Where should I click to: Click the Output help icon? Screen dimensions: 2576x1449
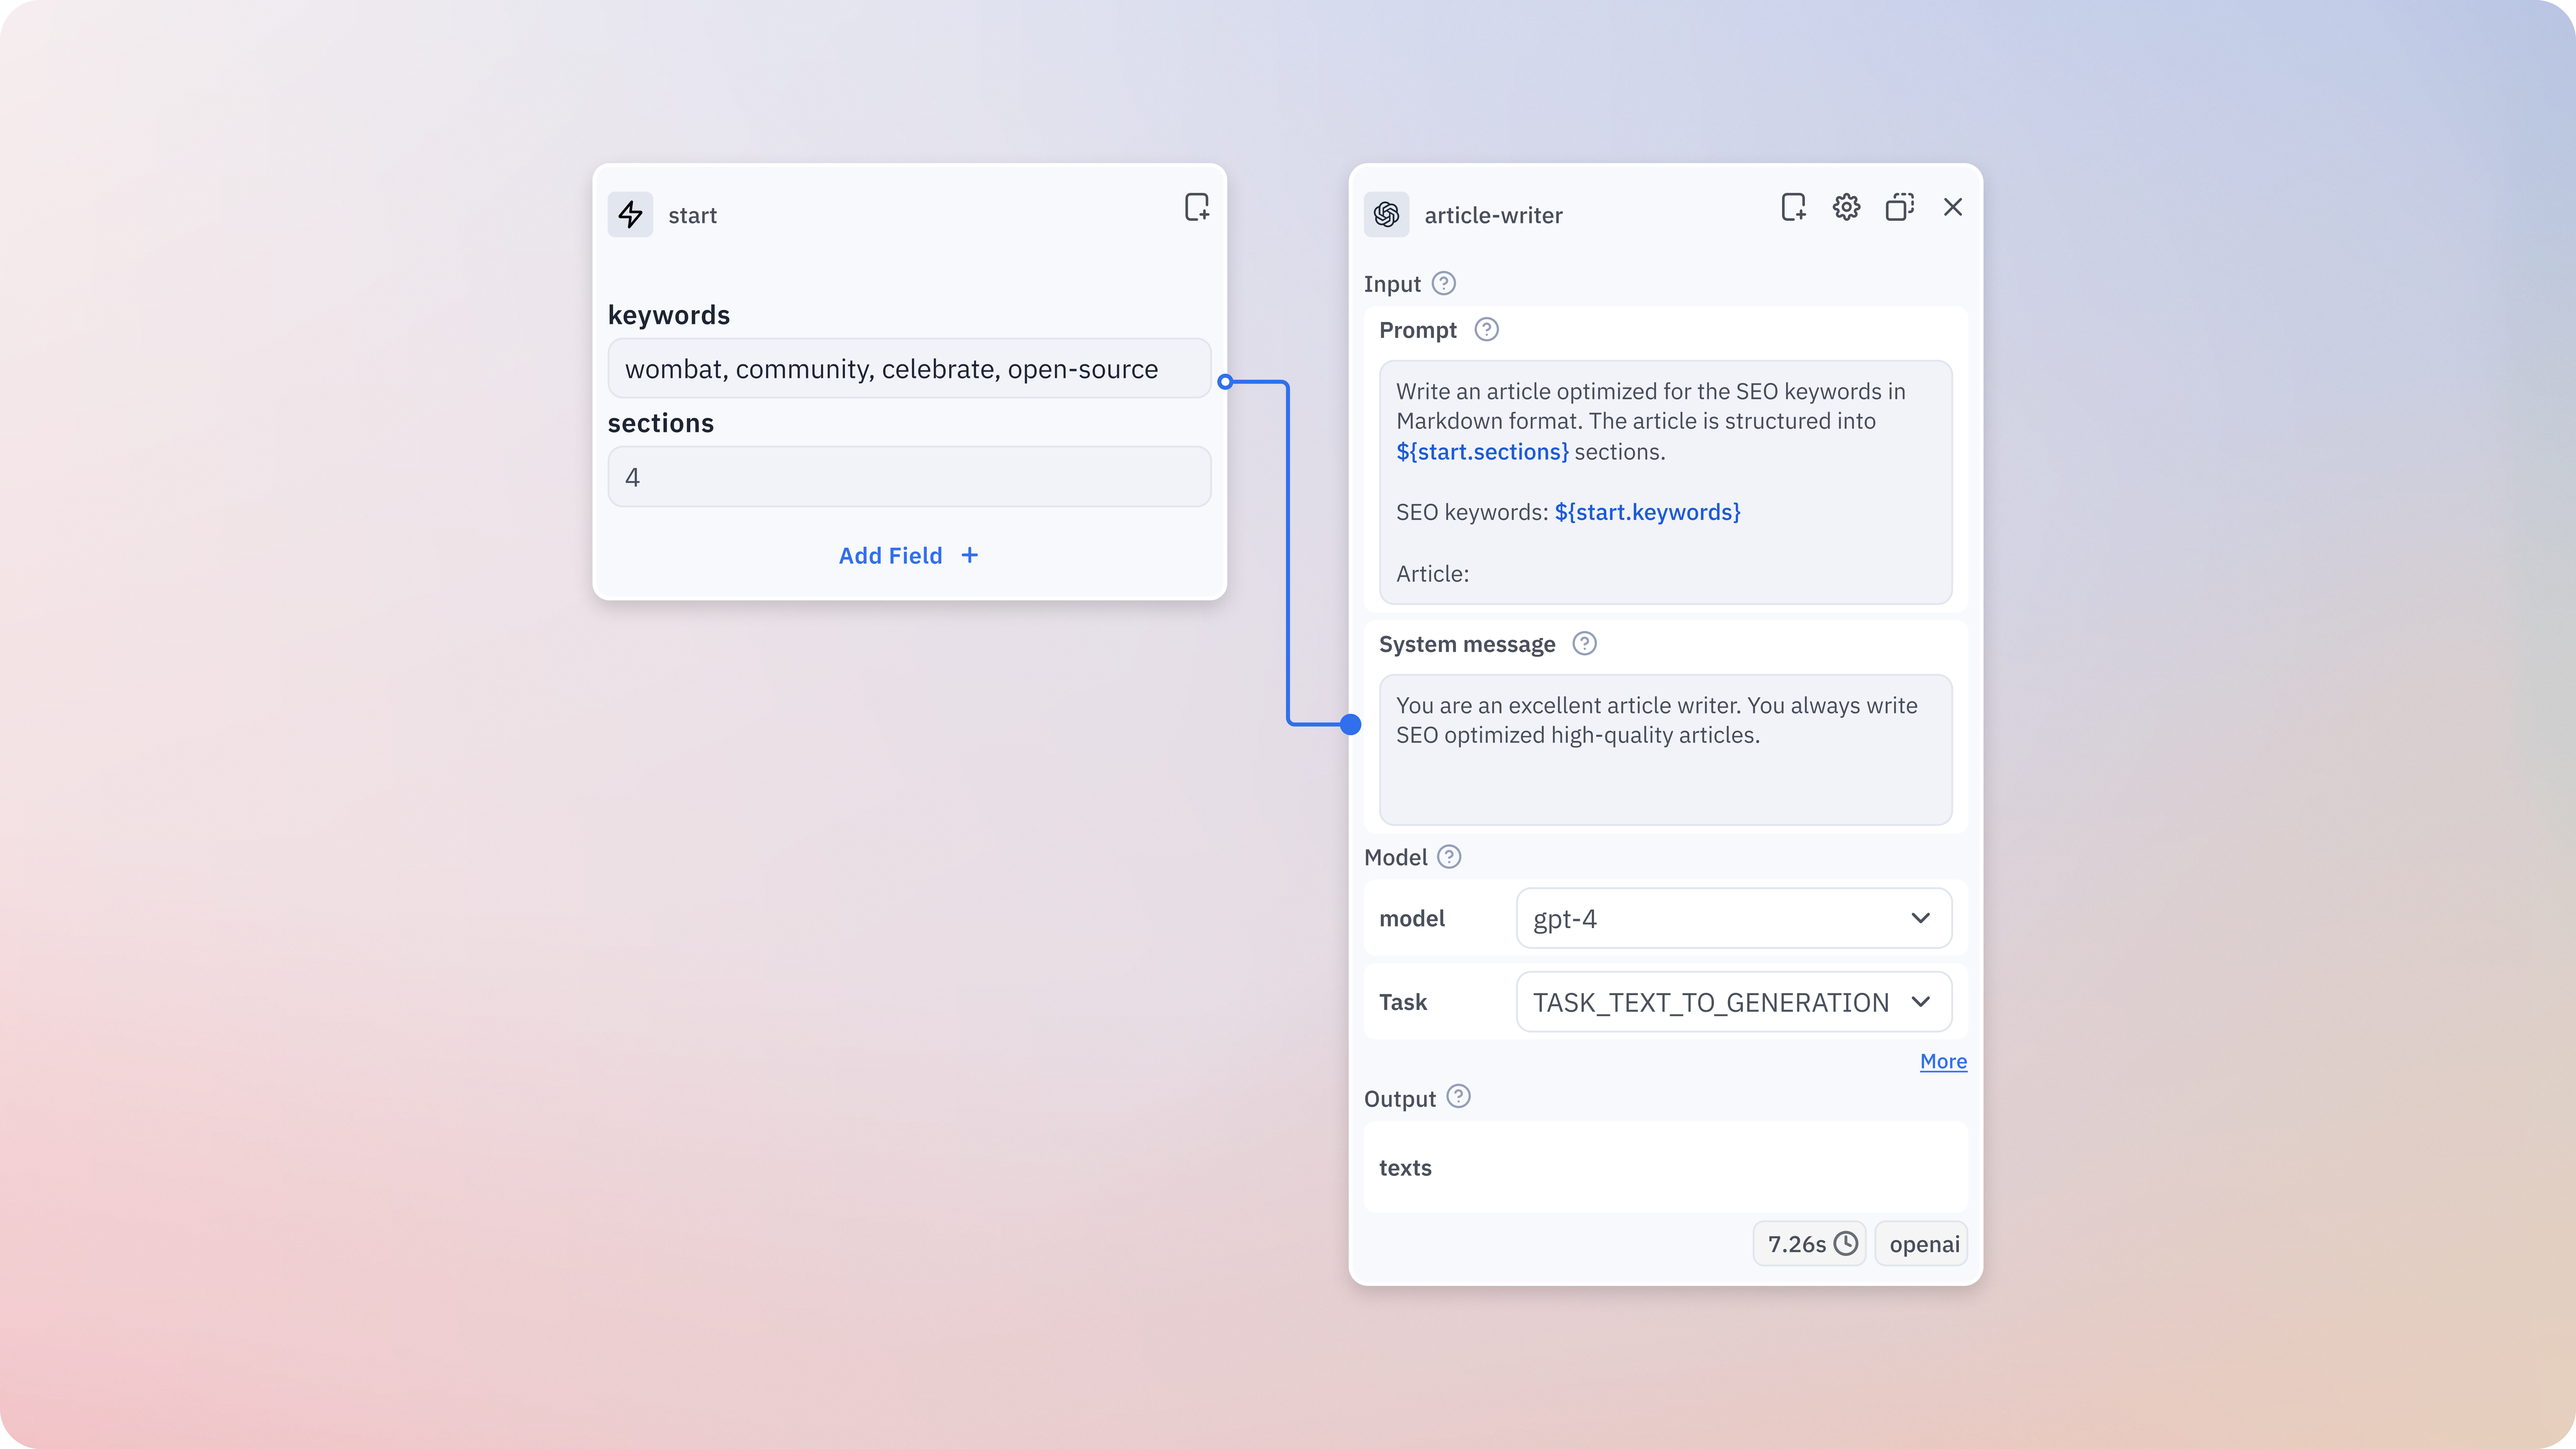[1458, 1097]
